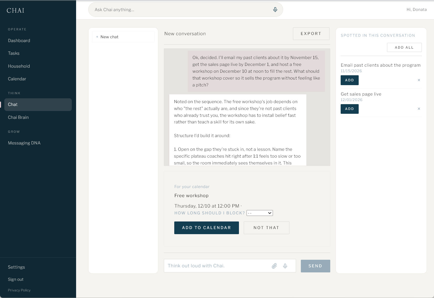
Task: Click the microphone icon in the chat message box
Action: 285,266
